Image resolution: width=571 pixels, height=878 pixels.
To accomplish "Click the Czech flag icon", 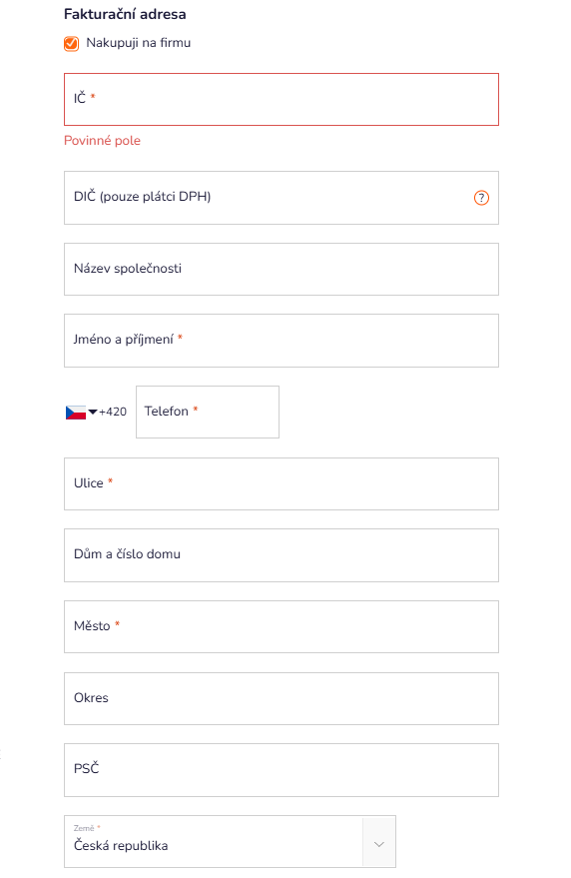I will click(x=76, y=413).
